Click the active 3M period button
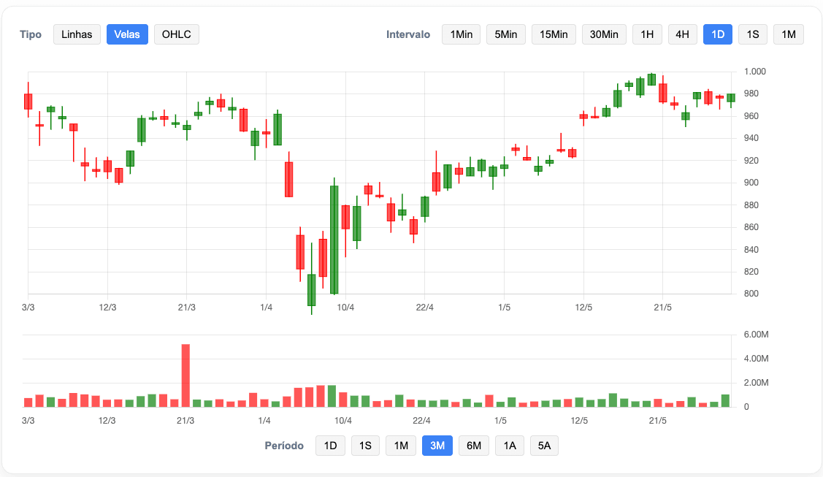The width and height of the screenshot is (823, 477). click(437, 446)
